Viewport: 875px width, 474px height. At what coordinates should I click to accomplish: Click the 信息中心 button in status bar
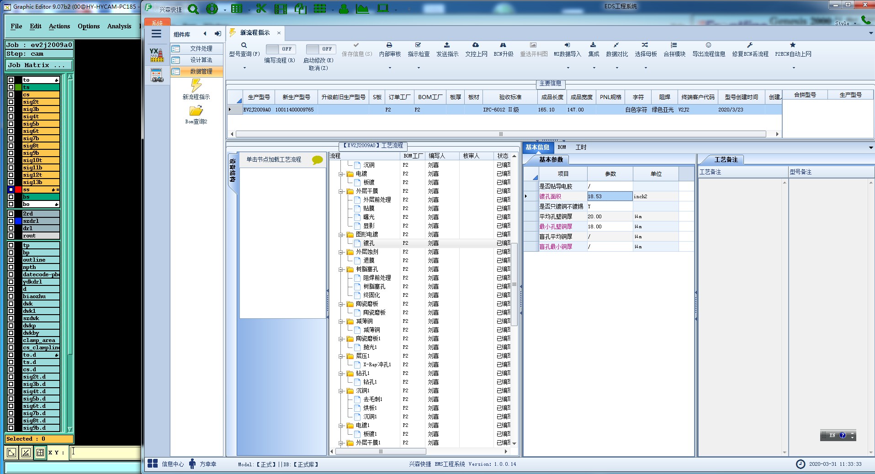(166, 464)
